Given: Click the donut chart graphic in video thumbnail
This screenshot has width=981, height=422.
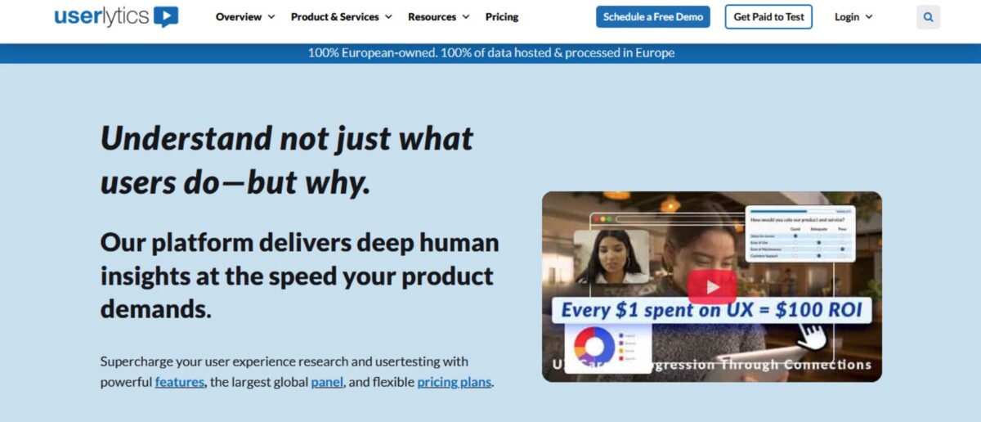Looking at the screenshot, I should (594, 346).
